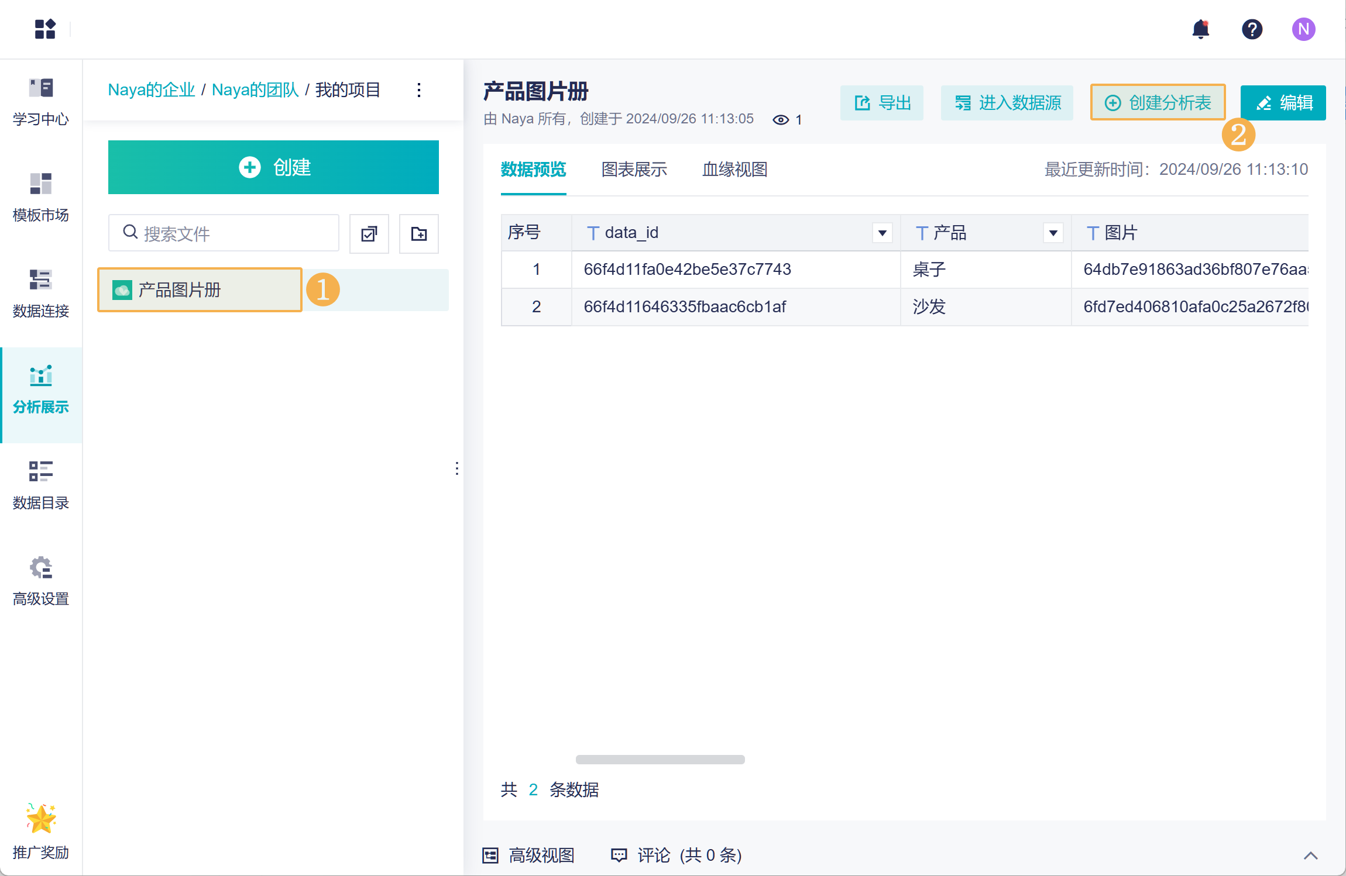This screenshot has height=876, width=1346.
Task: Click the view count eye icon
Action: (x=781, y=120)
